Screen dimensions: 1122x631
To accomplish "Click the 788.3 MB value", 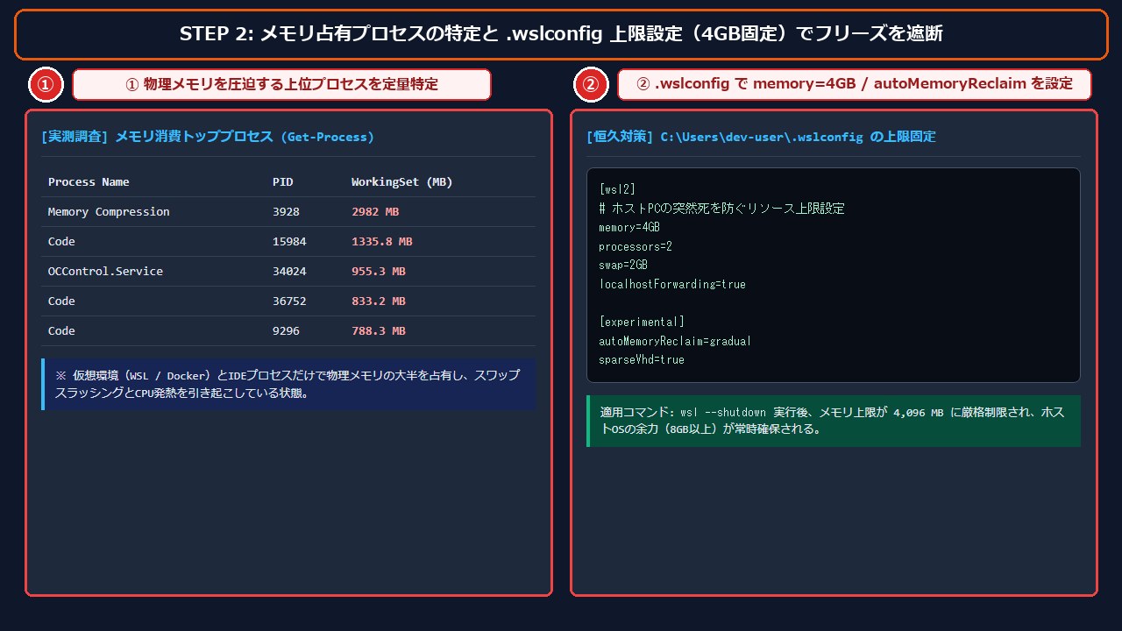I will 379,331.
